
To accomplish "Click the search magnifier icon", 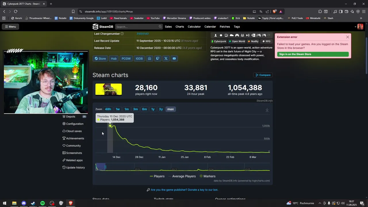I will (x=160, y=27).
